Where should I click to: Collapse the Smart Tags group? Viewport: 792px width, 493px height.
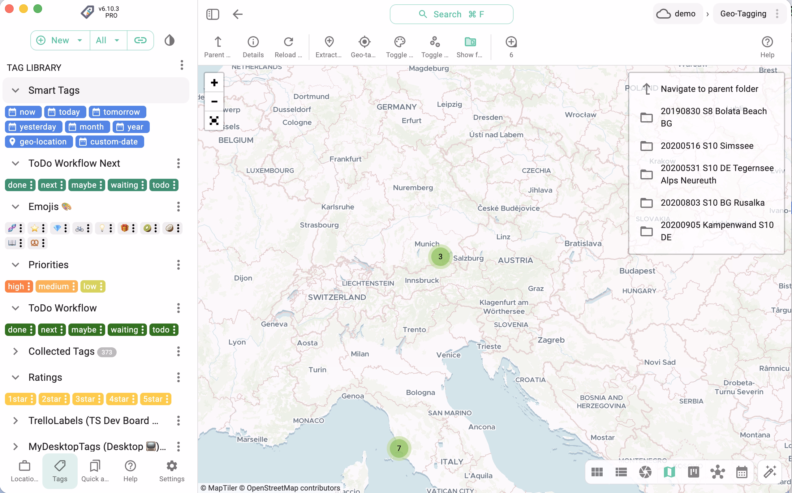pyautogui.click(x=15, y=90)
